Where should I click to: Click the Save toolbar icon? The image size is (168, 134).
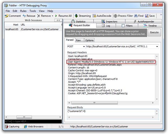click(147, 16)
